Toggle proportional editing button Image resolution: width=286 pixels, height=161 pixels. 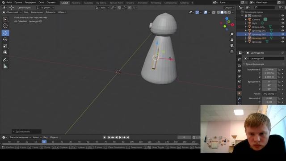click(130, 8)
